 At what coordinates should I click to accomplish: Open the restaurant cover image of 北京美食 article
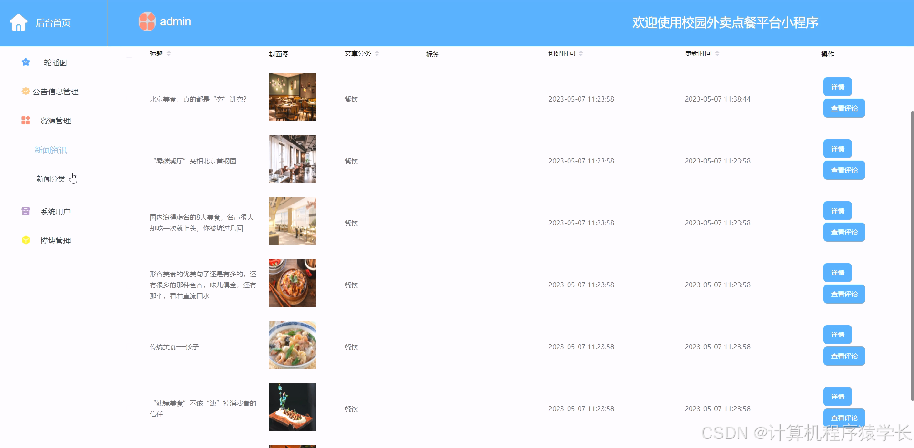(293, 97)
